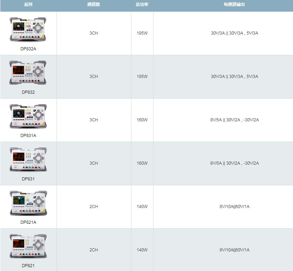Select the 3CH cell in DP832 row
This screenshot has height=271, width=293.
pos(94,77)
